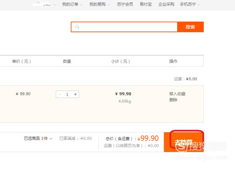Open the 我的订单 menu
The width and height of the screenshot is (235, 169).
coord(70,4)
